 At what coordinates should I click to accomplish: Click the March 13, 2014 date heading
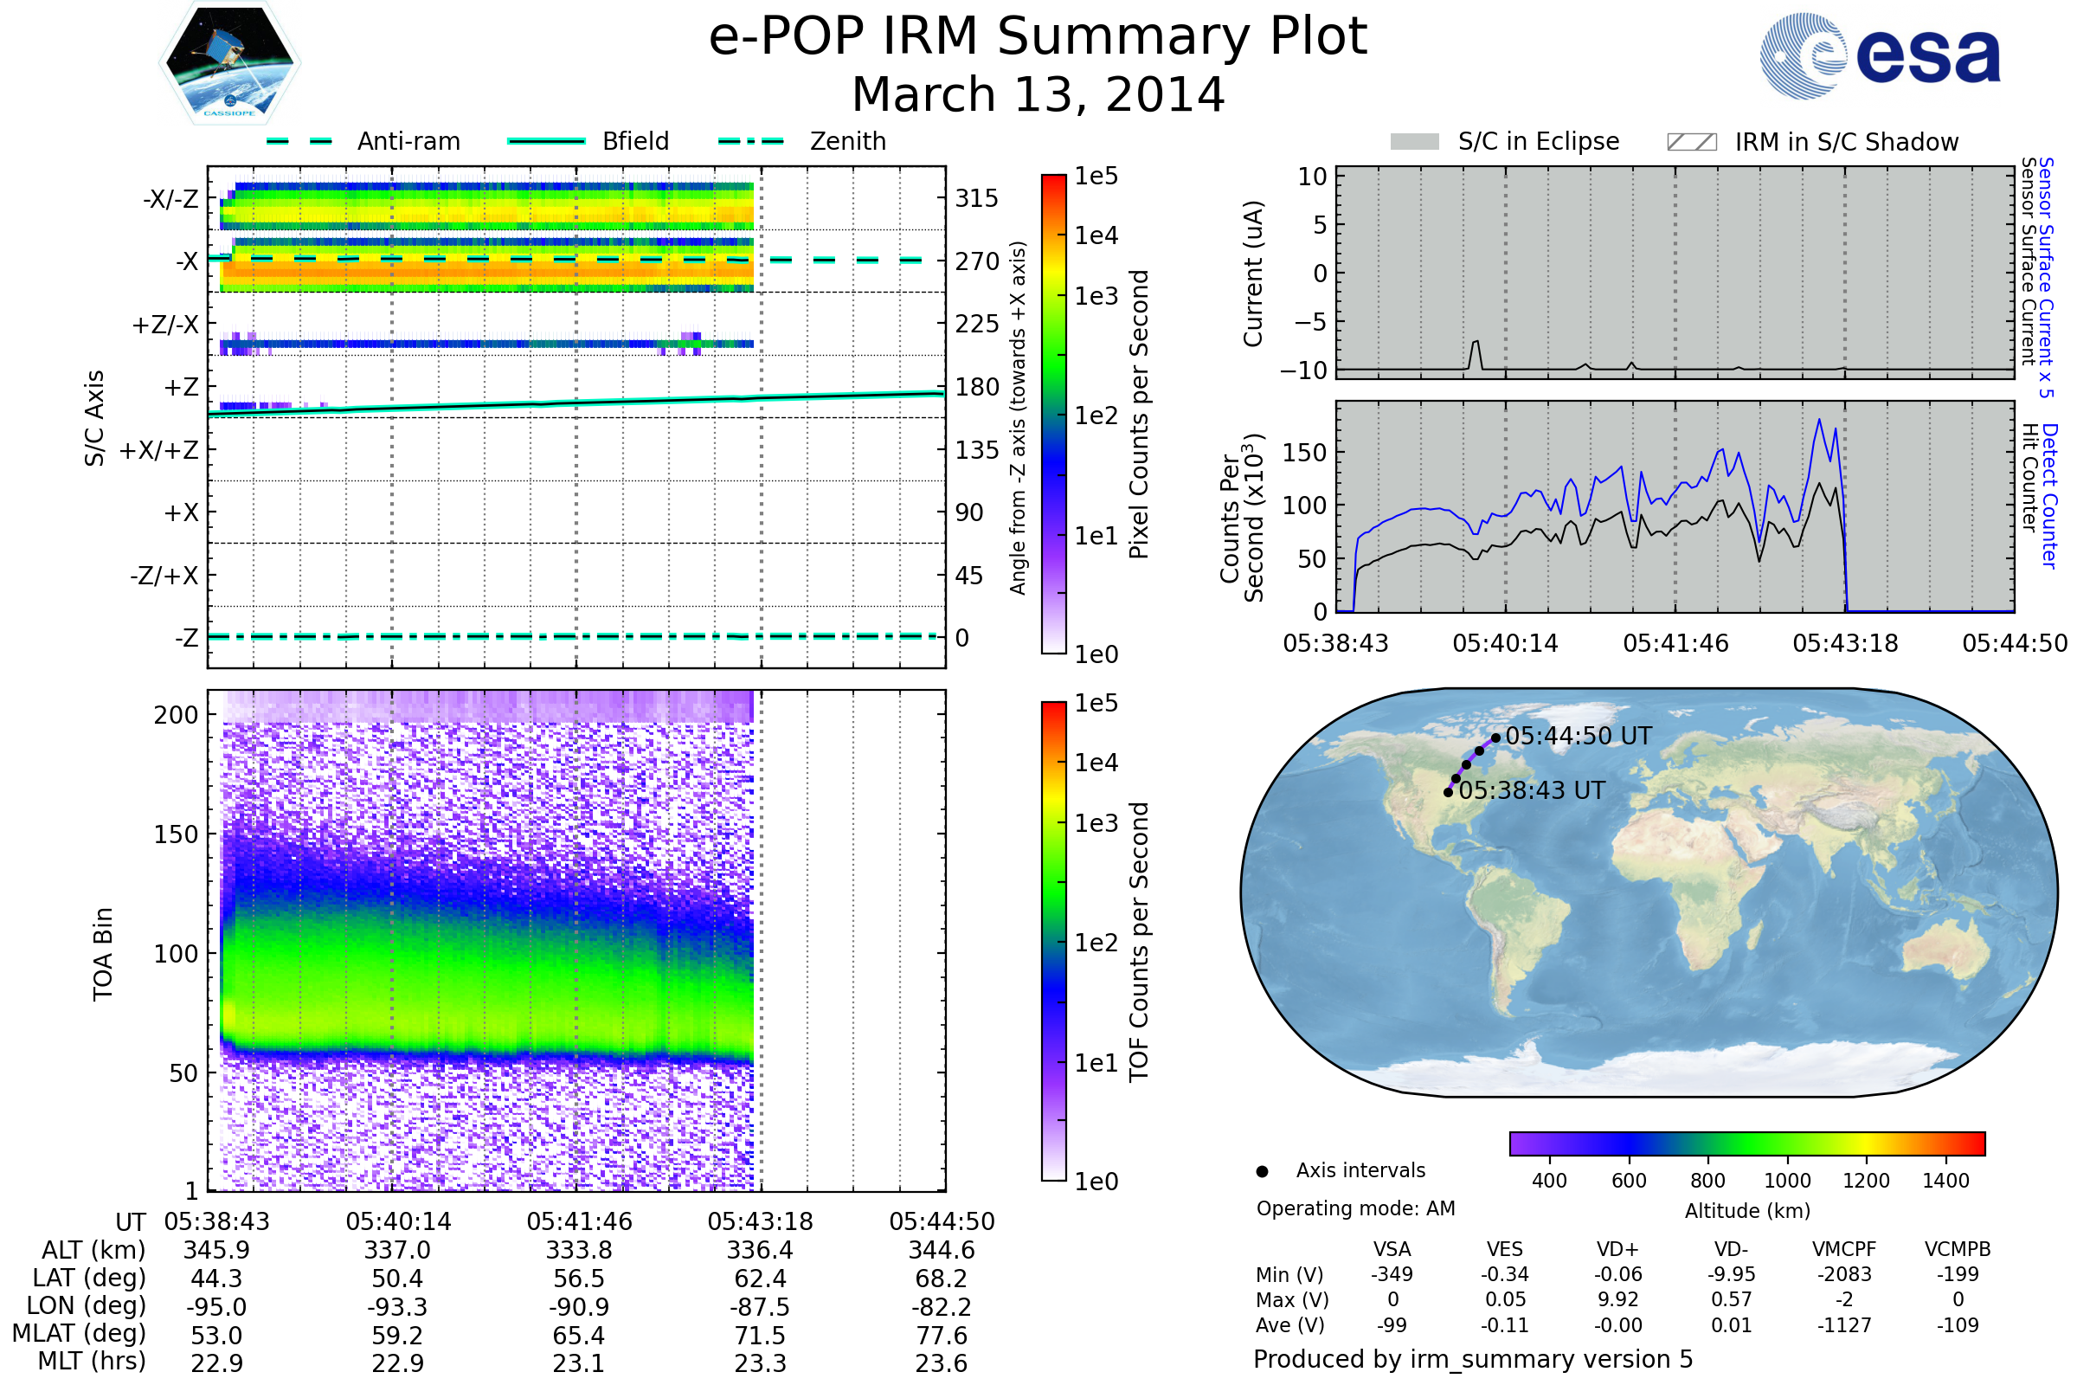click(x=1038, y=94)
